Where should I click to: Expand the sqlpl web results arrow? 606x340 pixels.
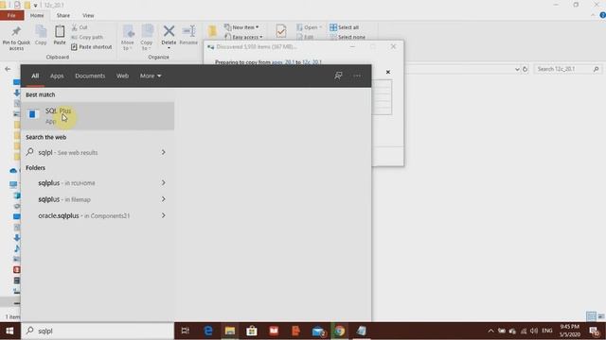[164, 152]
